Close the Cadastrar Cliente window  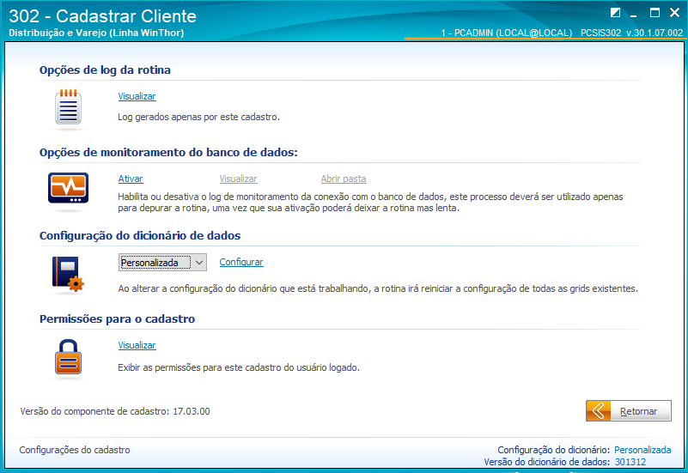click(x=675, y=13)
